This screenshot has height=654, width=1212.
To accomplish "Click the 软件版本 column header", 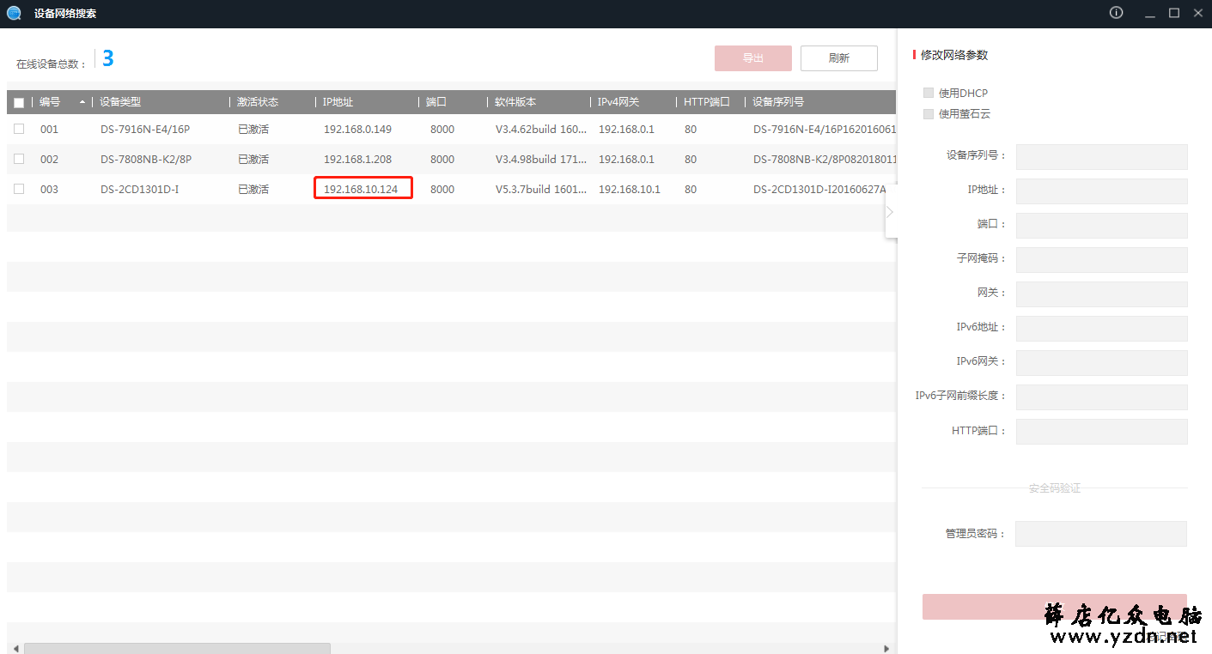I will [515, 102].
